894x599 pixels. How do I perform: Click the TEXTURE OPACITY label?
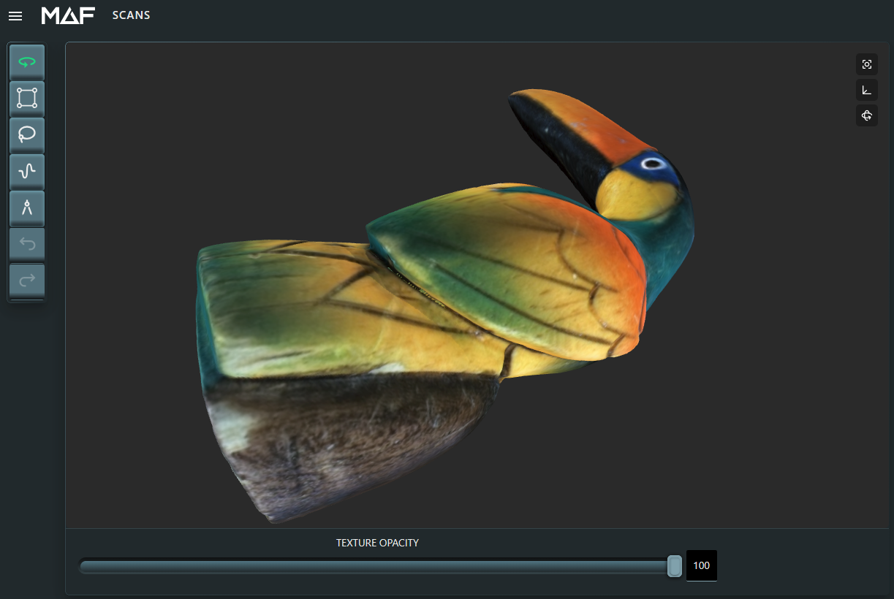click(377, 543)
